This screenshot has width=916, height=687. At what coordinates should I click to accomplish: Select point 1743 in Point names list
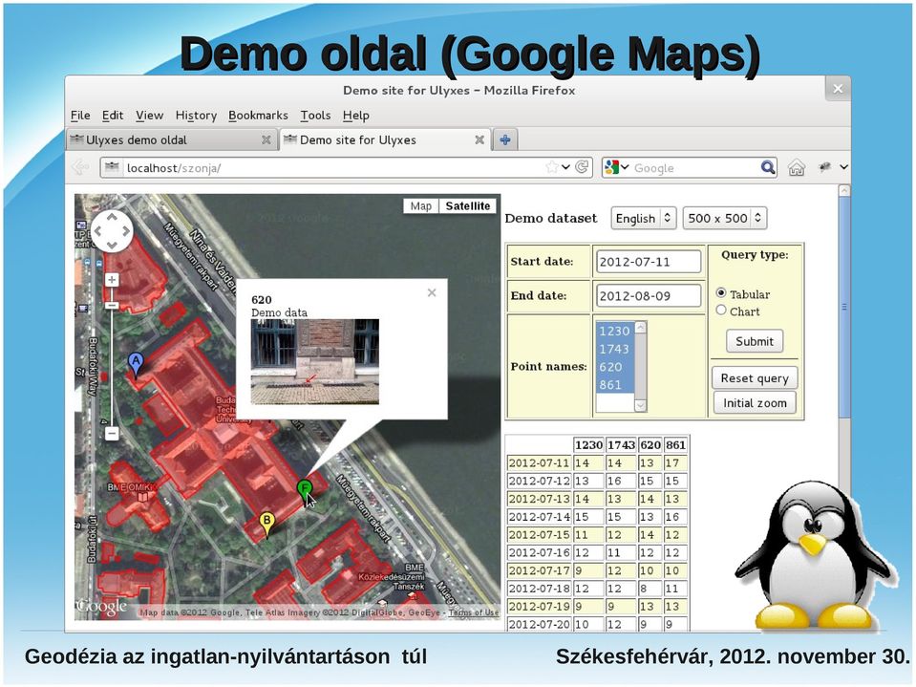coord(614,349)
